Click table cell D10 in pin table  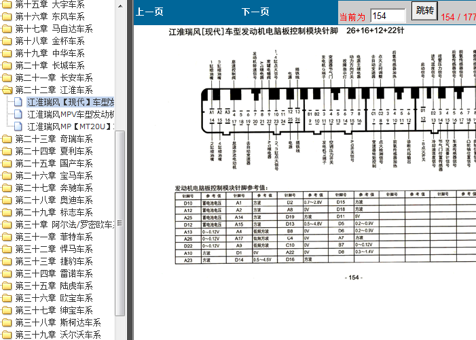pyautogui.click(x=188, y=203)
